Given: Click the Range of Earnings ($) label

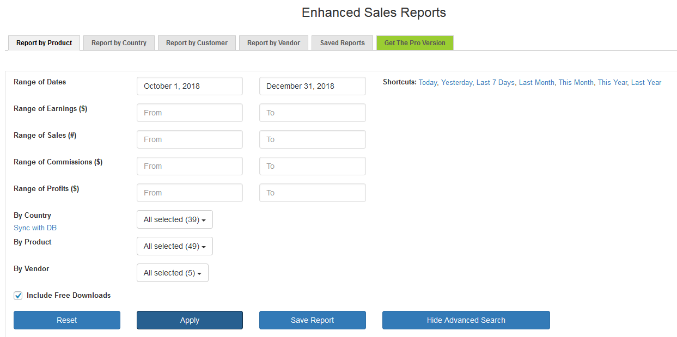Looking at the screenshot, I should coord(51,109).
